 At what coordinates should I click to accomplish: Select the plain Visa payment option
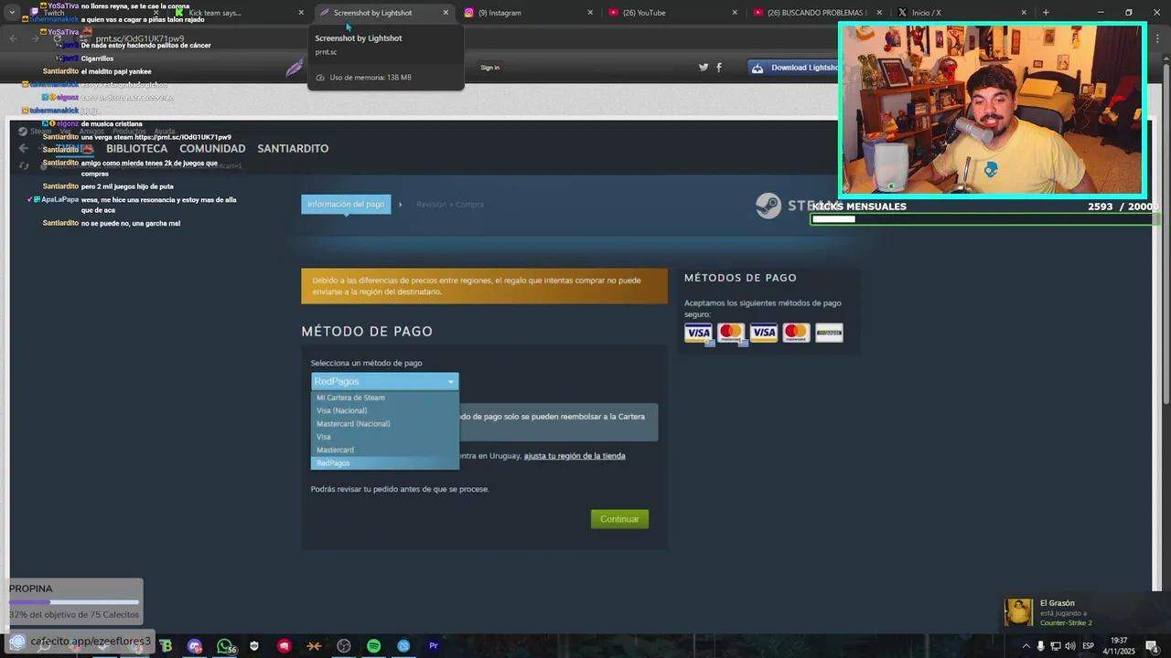pyautogui.click(x=384, y=437)
